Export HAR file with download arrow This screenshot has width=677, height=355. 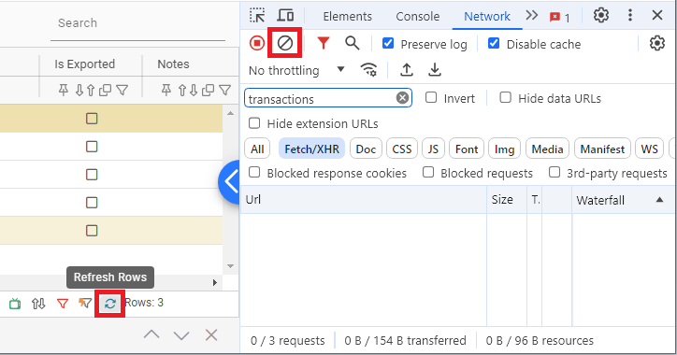(435, 69)
